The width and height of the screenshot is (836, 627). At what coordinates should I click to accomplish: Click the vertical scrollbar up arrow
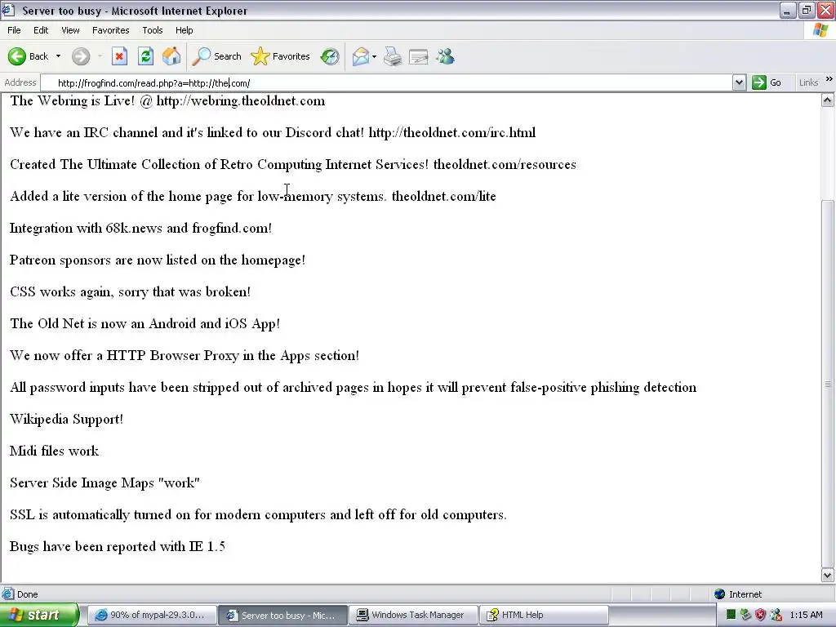828,100
